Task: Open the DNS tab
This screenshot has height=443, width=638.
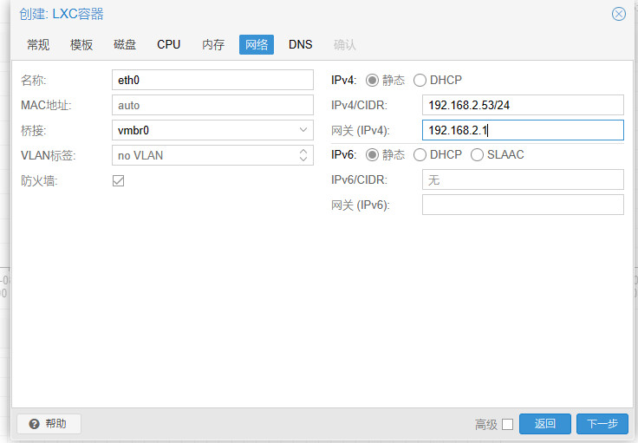Action: point(300,44)
